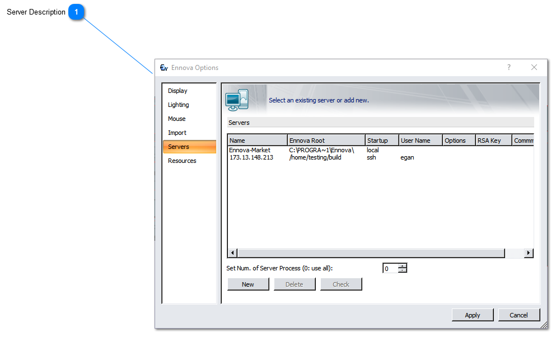Select the 173.13.148.213 server row
Image resolution: width=556 pixels, height=337 pixels.
tap(251, 157)
